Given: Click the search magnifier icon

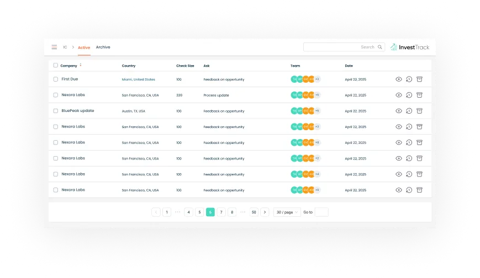Looking at the screenshot, I should coord(380,47).
